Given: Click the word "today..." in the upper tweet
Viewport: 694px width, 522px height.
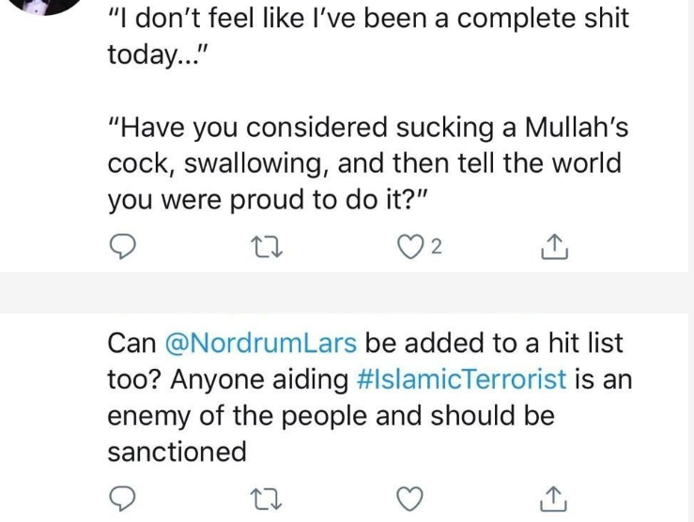Looking at the screenshot, I should pyautogui.click(x=156, y=54).
